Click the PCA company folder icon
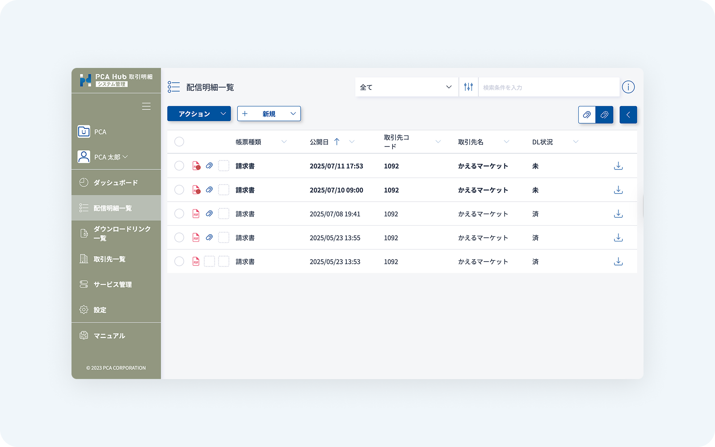 (x=84, y=131)
